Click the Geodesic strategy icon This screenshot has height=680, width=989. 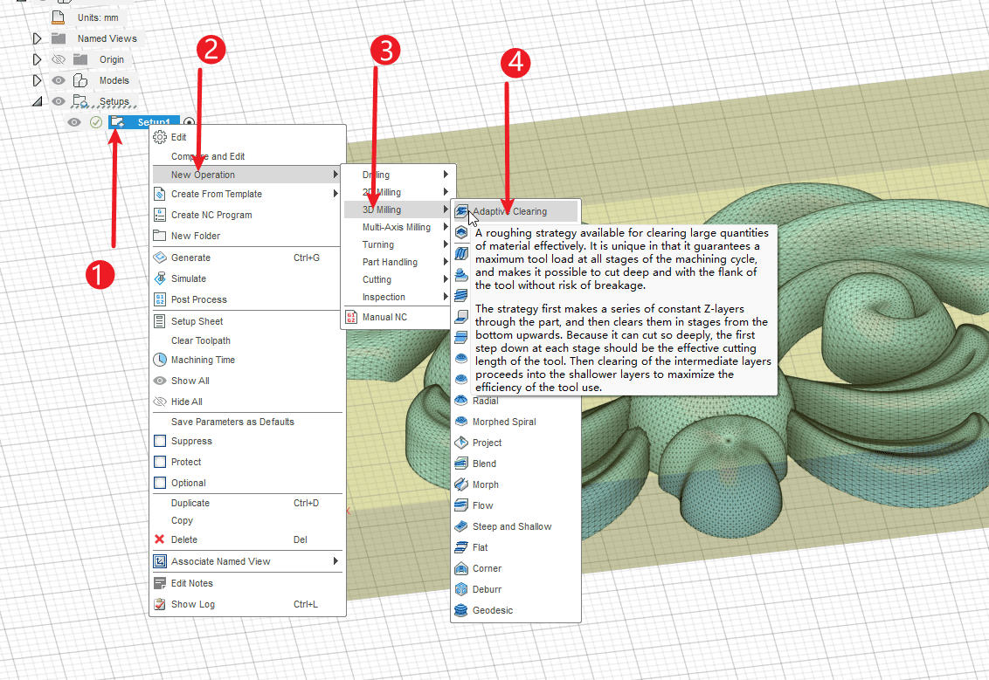pyautogui.click(x=461, y=610)
